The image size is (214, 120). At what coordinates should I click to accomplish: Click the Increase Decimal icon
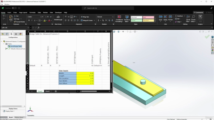coord(109,20)
